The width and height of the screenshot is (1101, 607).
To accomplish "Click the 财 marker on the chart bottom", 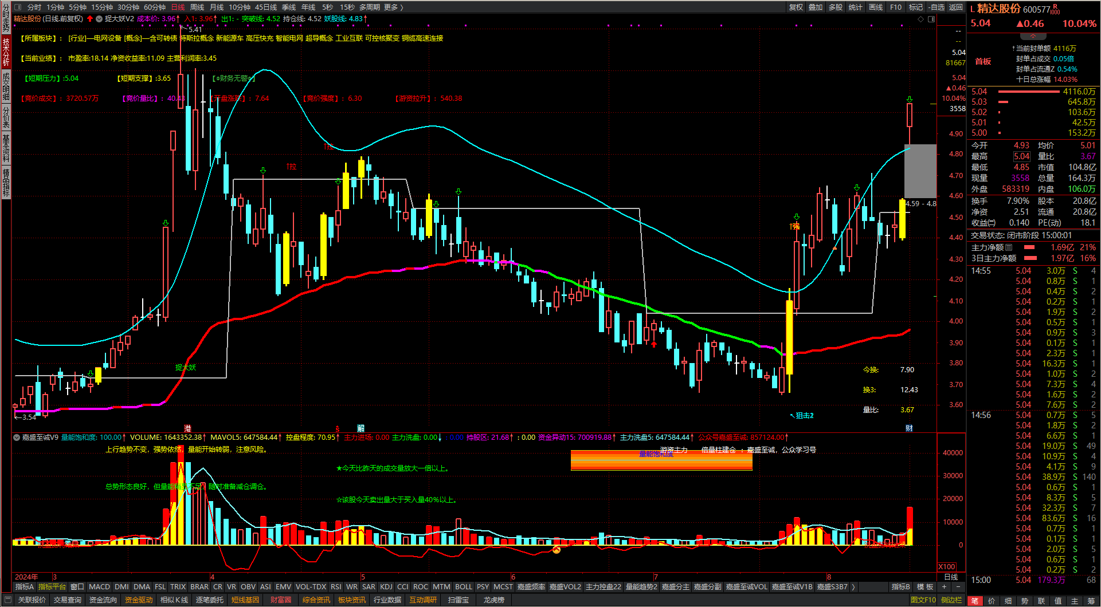I will click(909, 428).
